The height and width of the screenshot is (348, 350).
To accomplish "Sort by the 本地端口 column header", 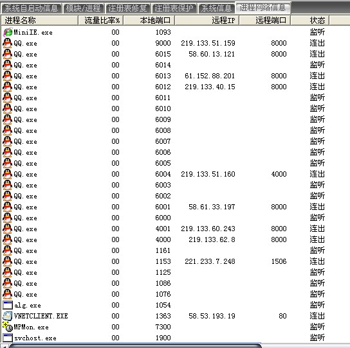I will click(149, 21).
